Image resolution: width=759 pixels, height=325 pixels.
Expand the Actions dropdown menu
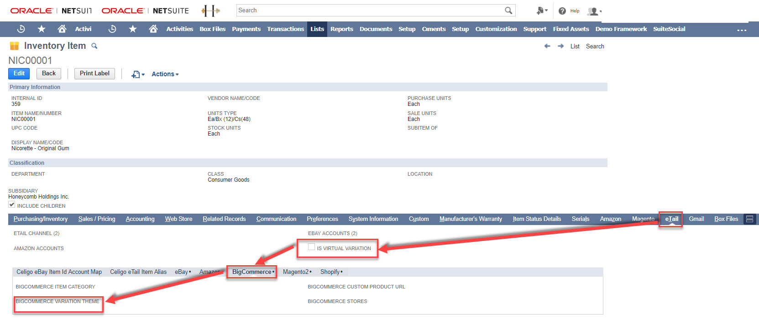(165, 74)
